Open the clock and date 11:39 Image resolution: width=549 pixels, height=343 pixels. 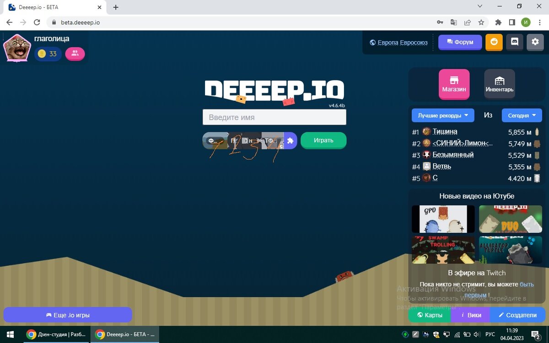point(512,334)
